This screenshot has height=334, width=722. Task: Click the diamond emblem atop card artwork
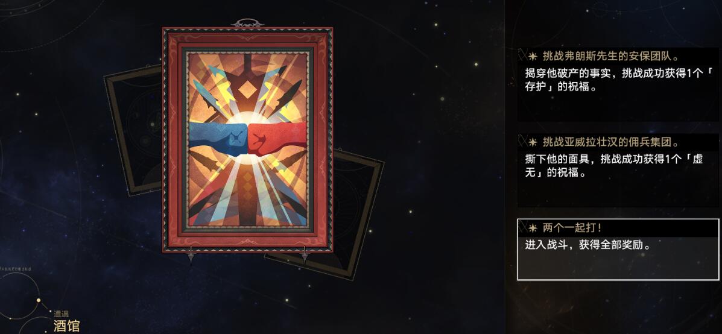click(x=248, y=89)
